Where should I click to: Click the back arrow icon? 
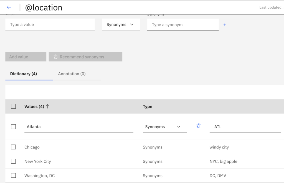[x=9, y=7]
